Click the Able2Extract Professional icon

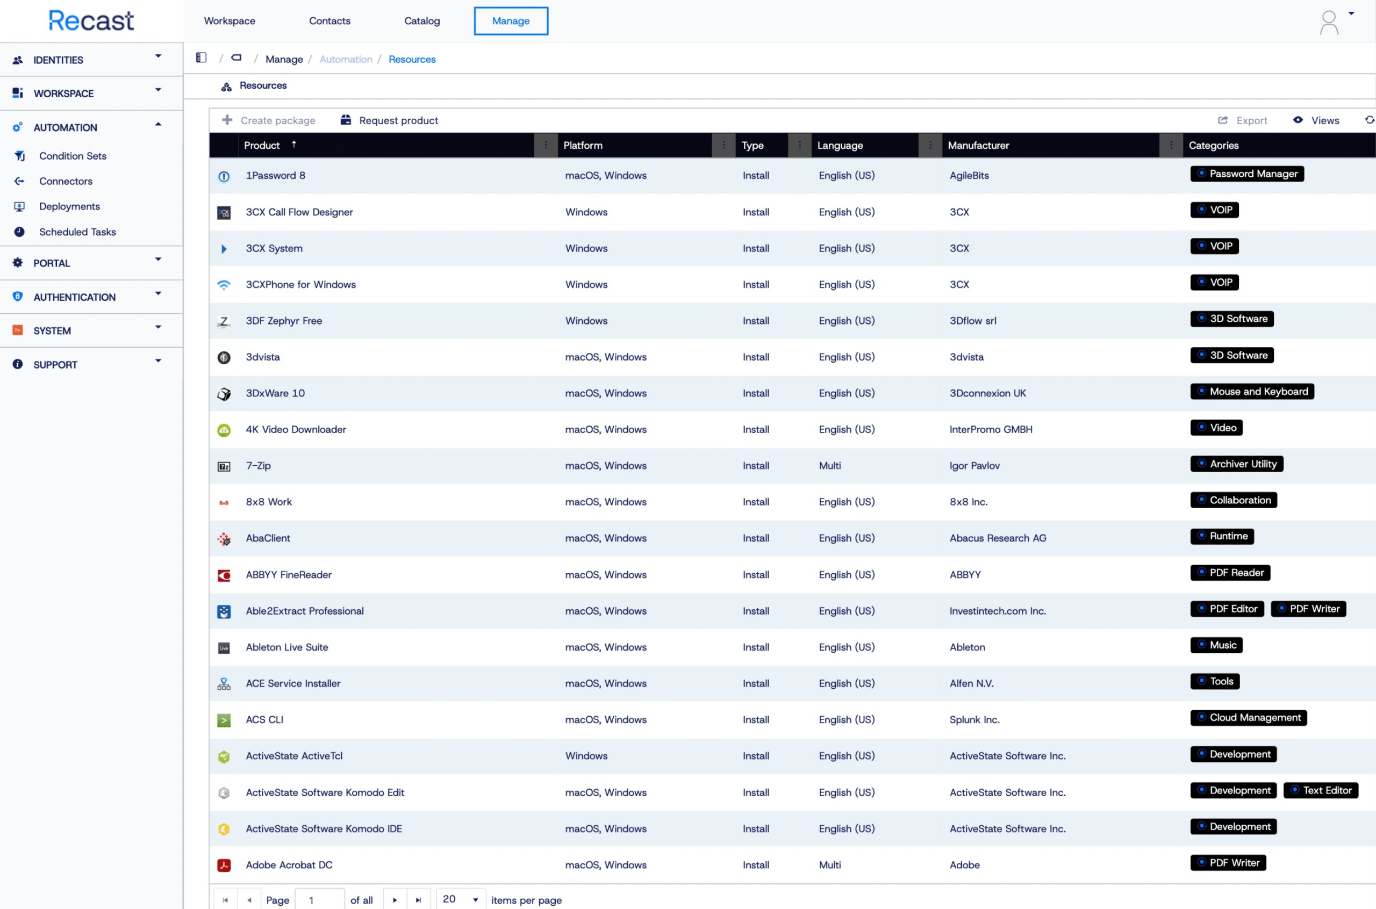click(224, 611)
